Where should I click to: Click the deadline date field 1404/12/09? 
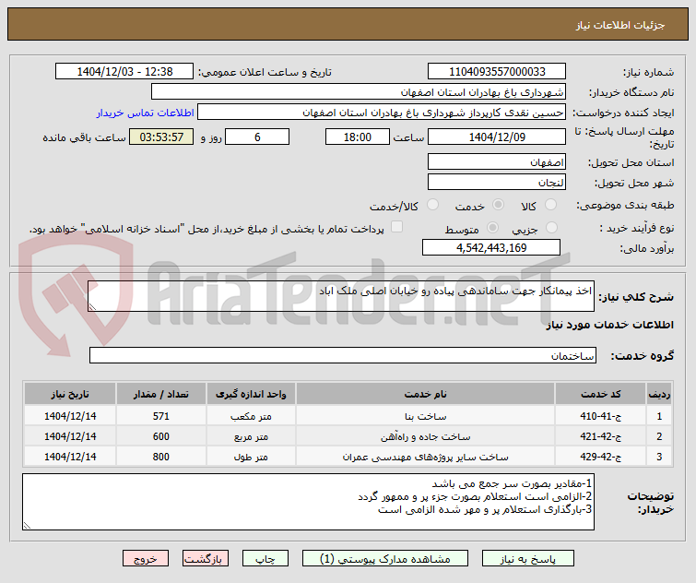[497, 137]
